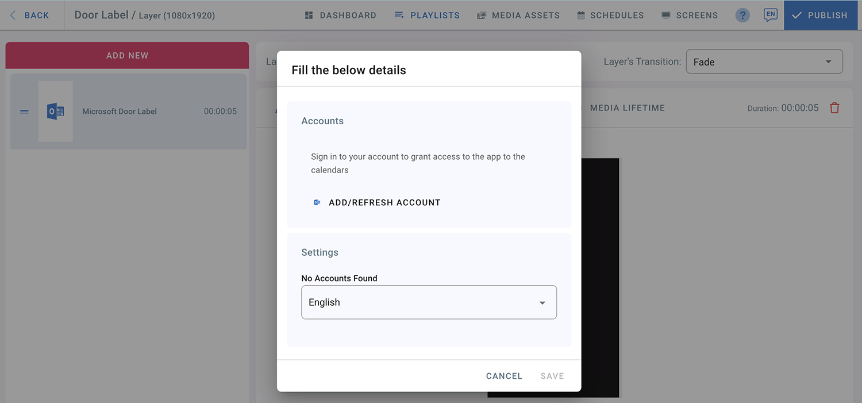Click the Microsoft Door Label Outlook thumbnail
The image size is (862, 403).
click(x=55, y=112)
